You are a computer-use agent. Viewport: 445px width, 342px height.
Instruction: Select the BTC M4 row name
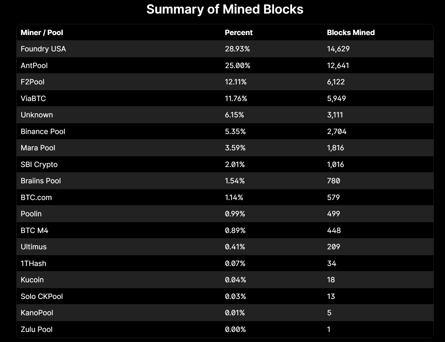tap(34, 231)
